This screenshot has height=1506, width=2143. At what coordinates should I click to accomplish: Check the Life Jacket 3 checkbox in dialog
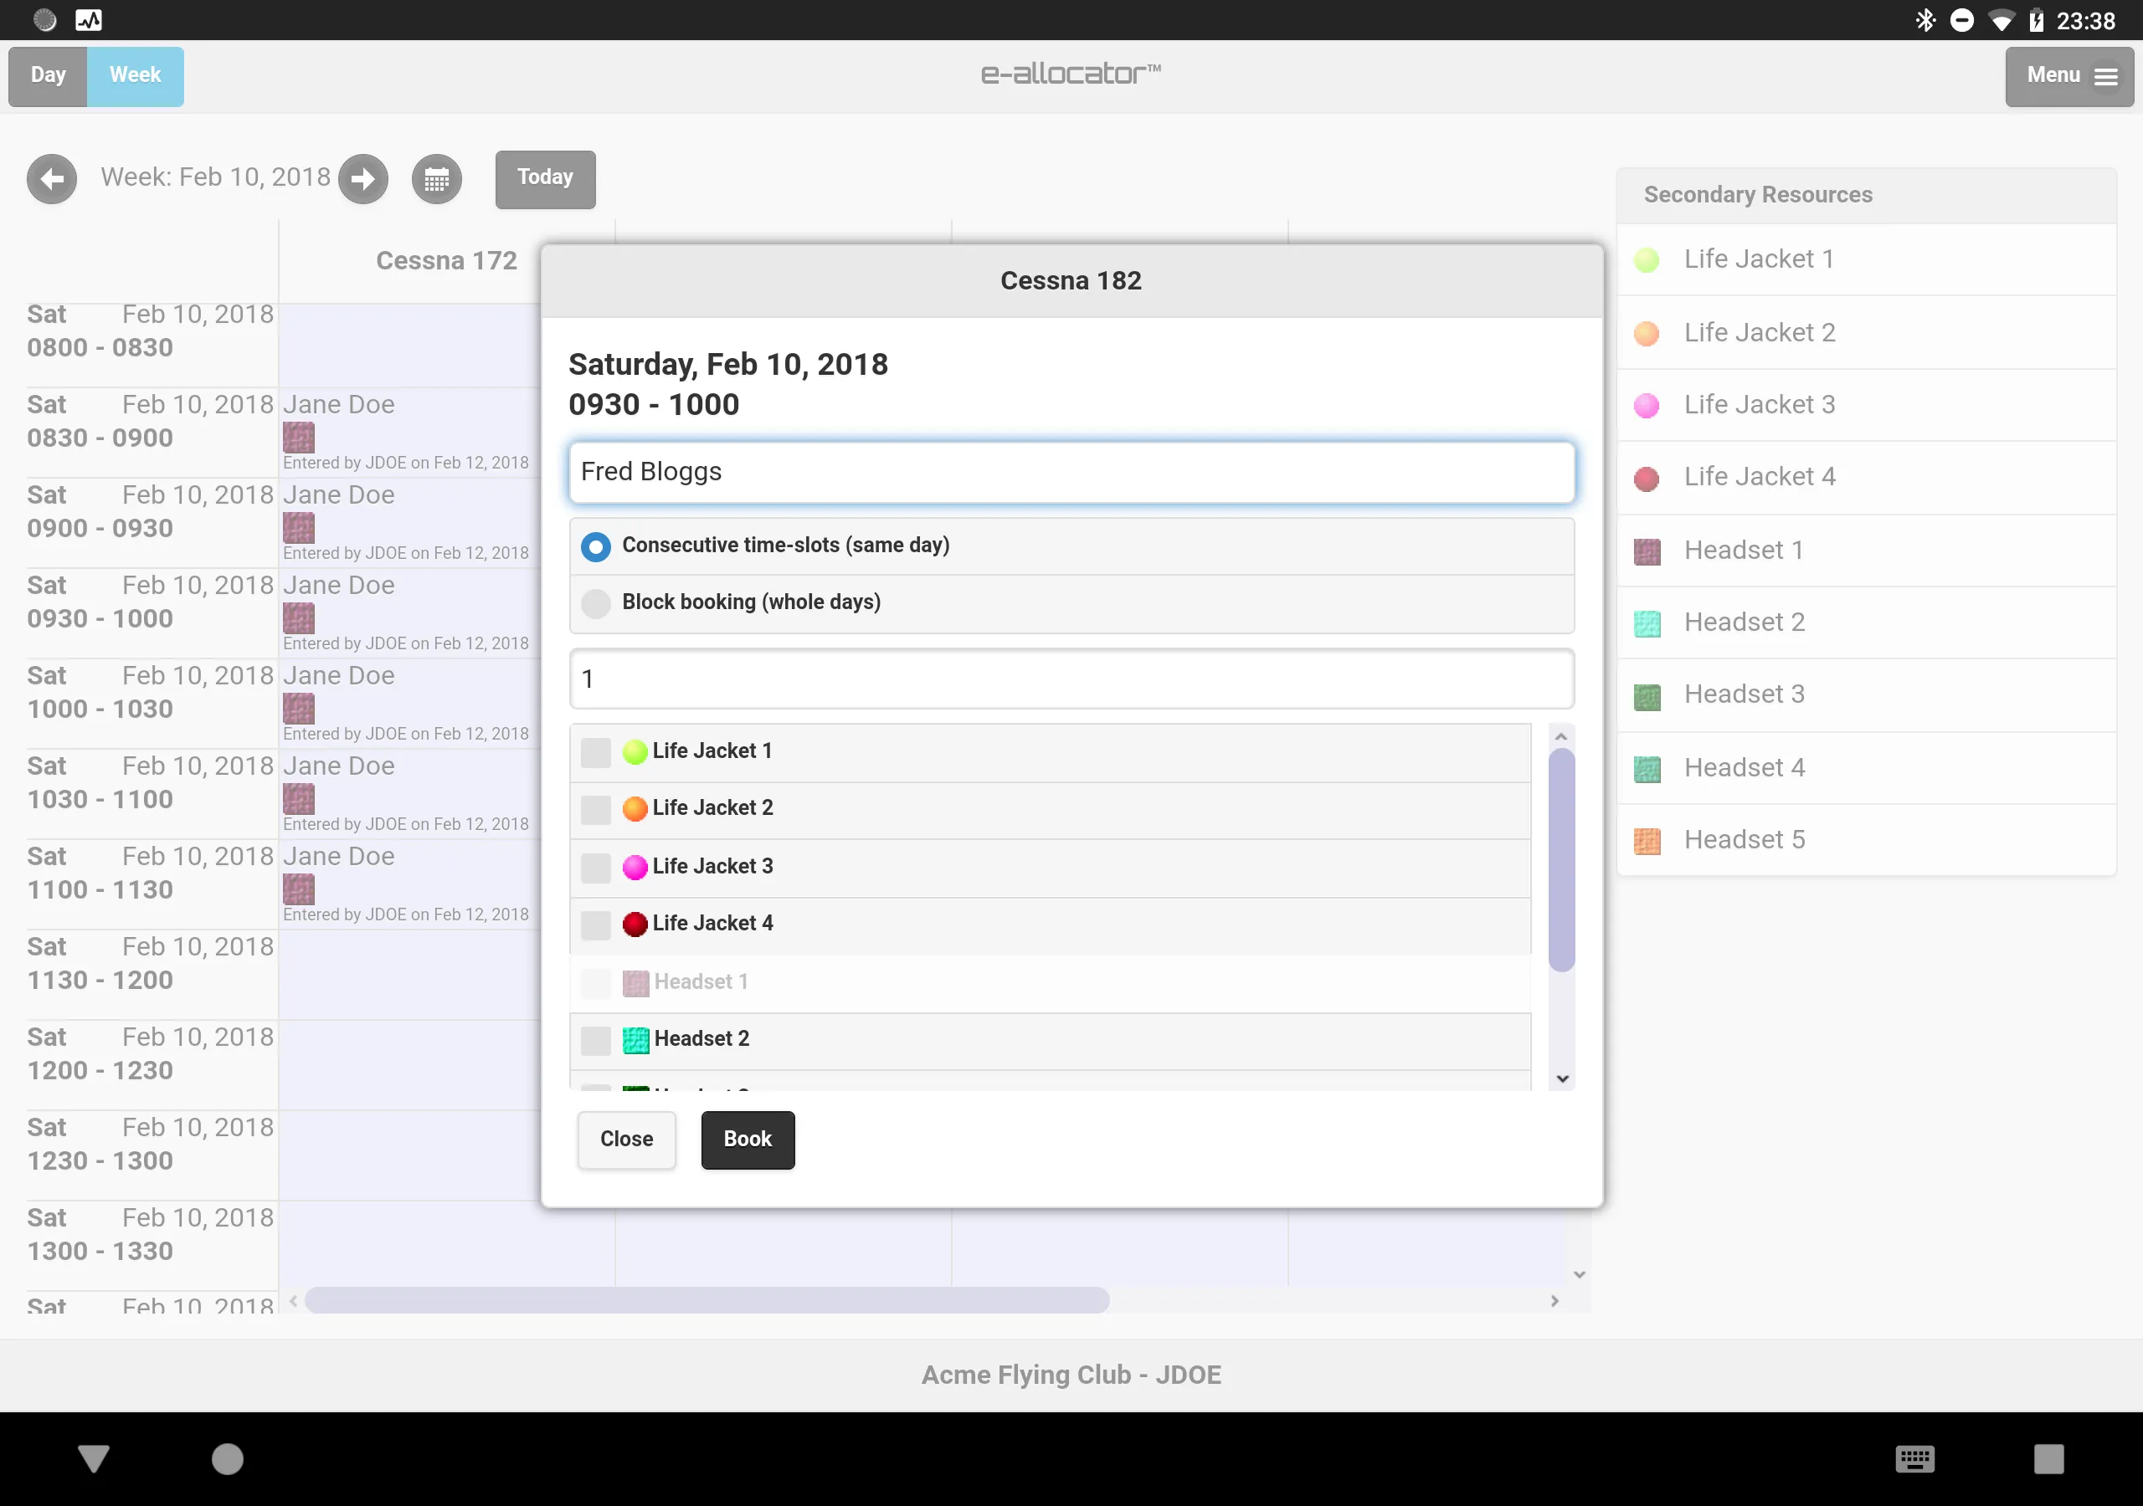coord(595,867)
